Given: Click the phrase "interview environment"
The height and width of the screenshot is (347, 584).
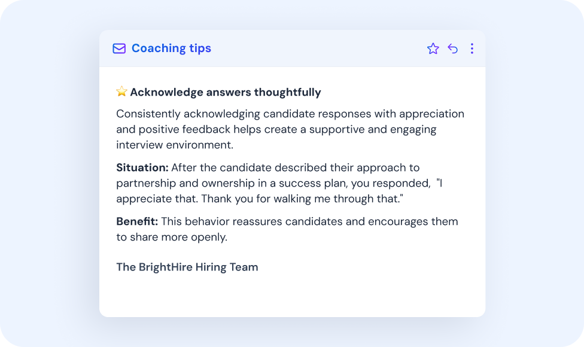Looking at the screenshot, I should [x=174, y=145].
